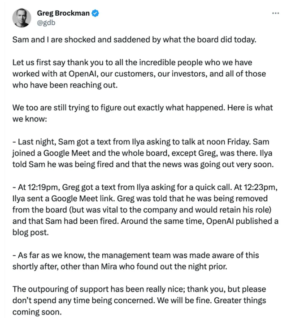Click the 'At 12:19pm' timestamp text
This screenshot has height=318, width=287.
(x=39, y=187)
